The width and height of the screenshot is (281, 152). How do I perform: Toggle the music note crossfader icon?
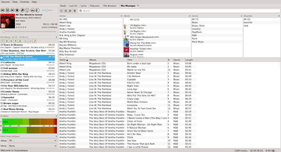[37, 11]
